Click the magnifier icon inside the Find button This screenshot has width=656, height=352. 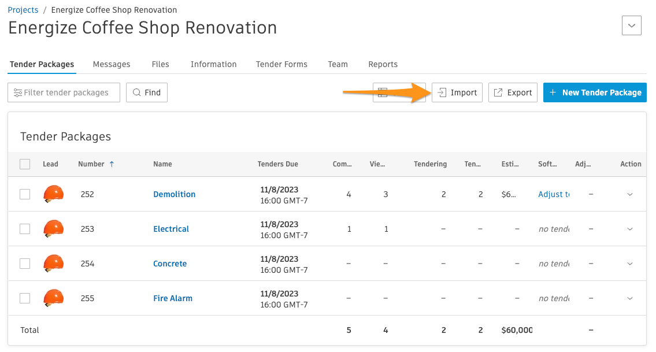click(137, 92)
